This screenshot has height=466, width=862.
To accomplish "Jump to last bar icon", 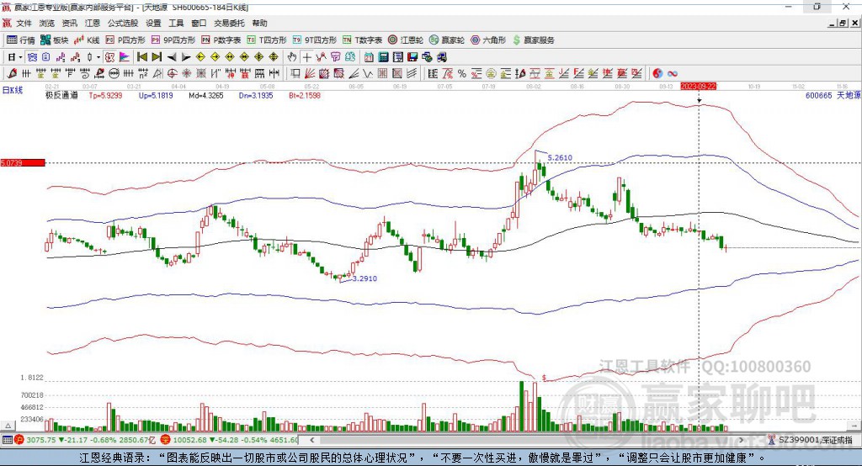I will coord(157,57).
